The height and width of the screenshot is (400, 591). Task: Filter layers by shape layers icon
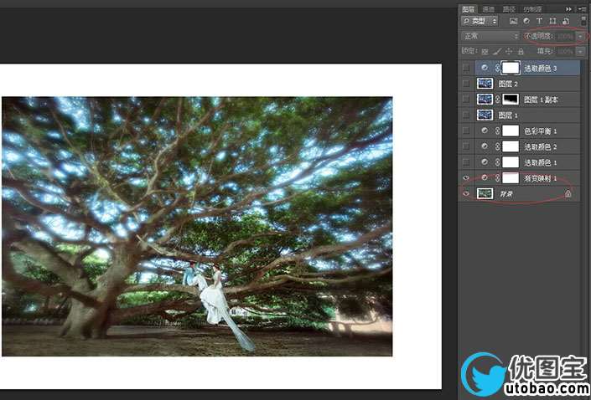tap(552, 21)
